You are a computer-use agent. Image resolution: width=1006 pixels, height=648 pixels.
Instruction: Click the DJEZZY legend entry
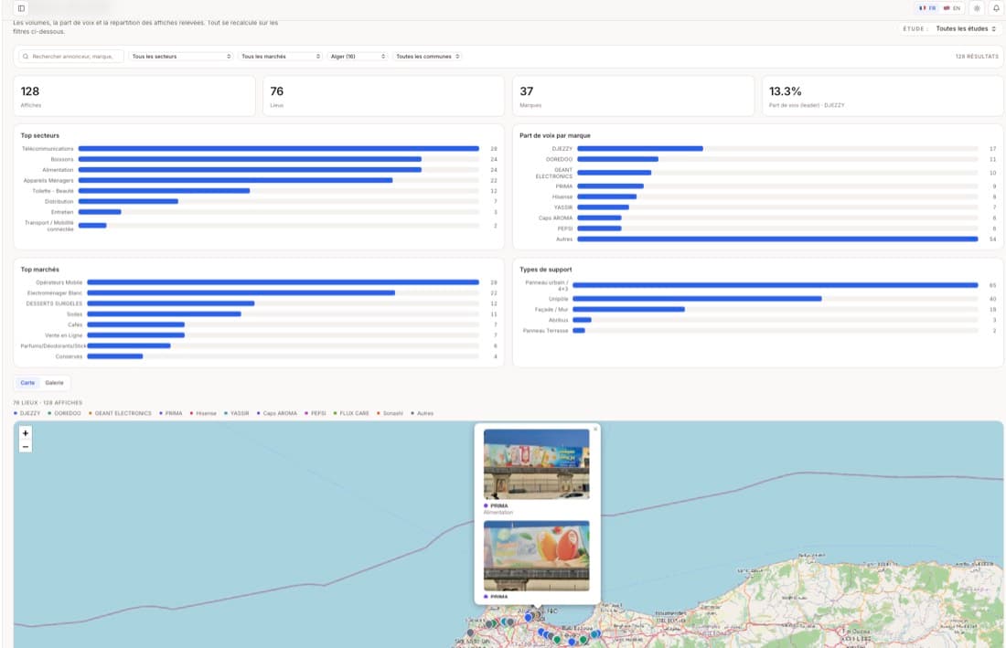click(x=27, y=413)
